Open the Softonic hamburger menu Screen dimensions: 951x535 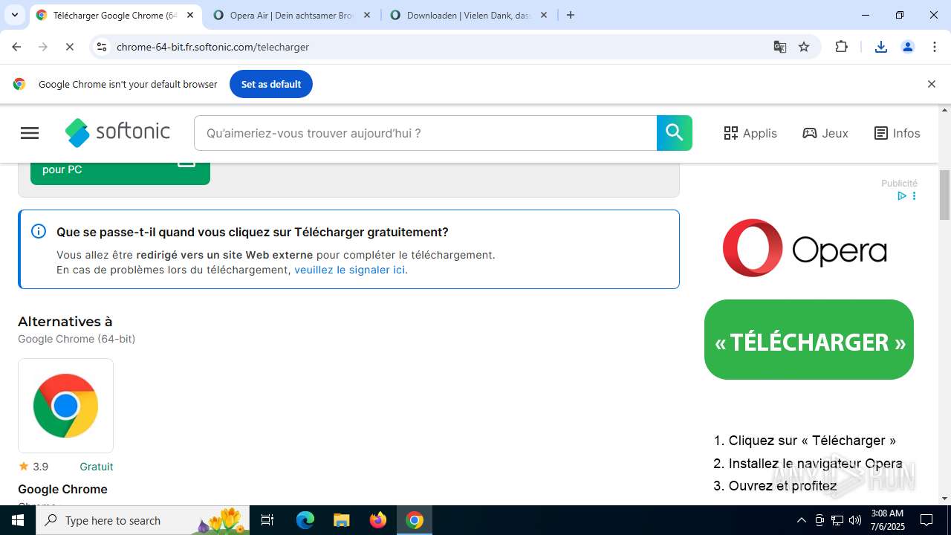click(x=30, y=133)
